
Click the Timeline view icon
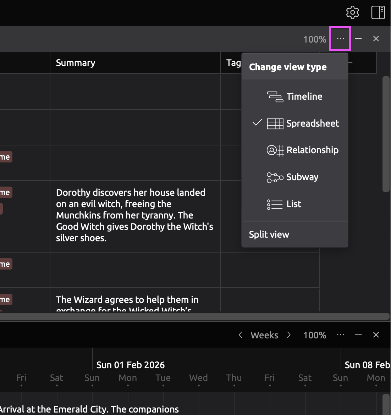tap(275, 96)
